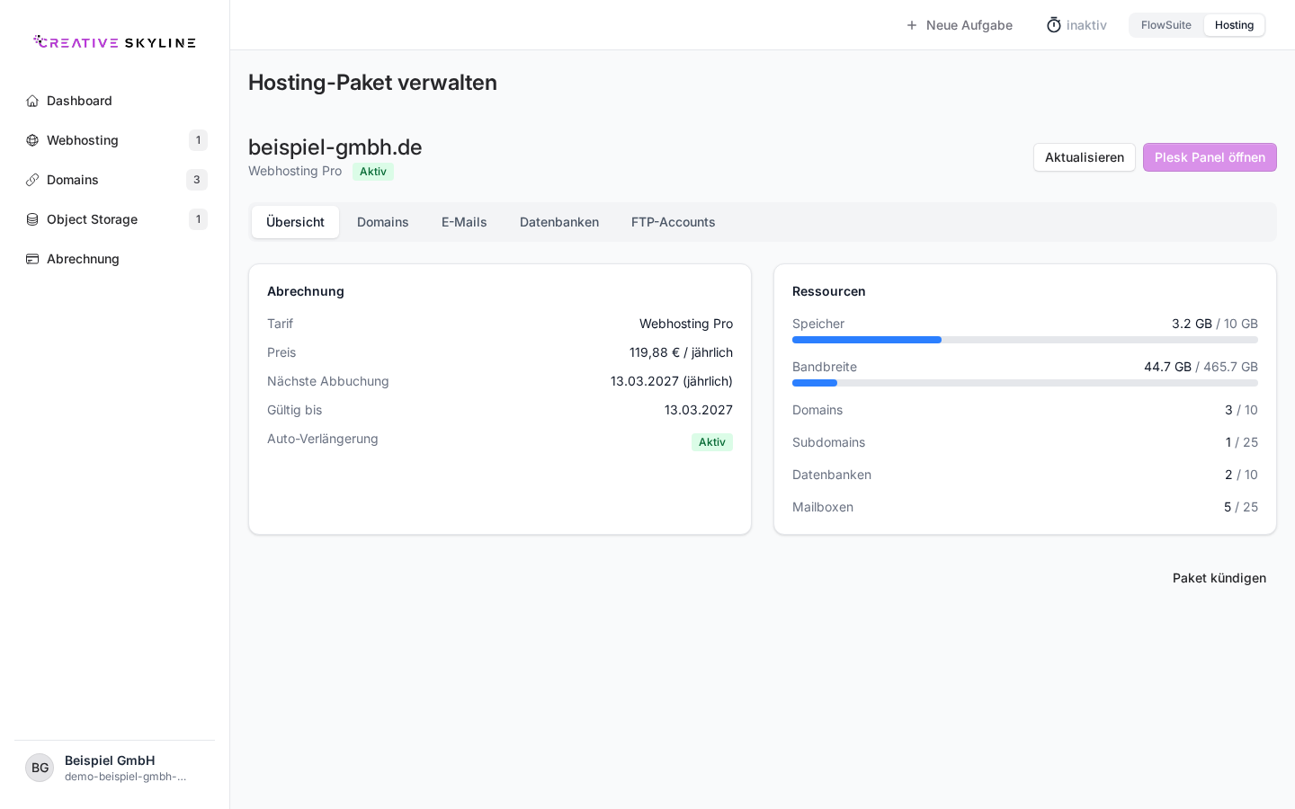This screenshot has width=1295, height=809.
Task: Click the Creative Skyline logo
Action: (114, 42)
